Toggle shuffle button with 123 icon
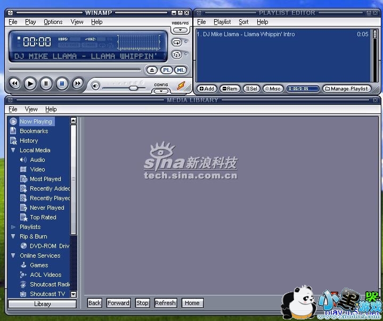The image size is (383, 321). point(177,55)
